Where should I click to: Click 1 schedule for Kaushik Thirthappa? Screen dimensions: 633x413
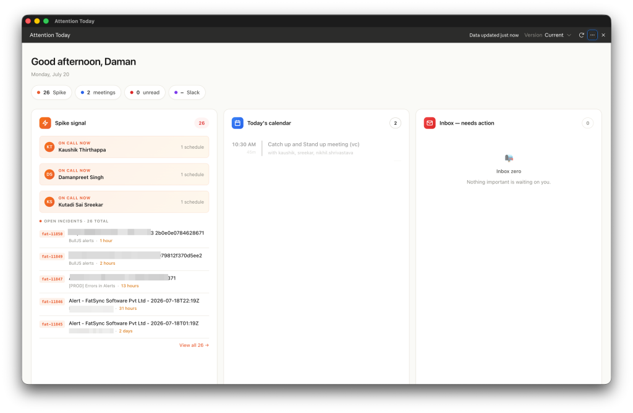[192, 147]
